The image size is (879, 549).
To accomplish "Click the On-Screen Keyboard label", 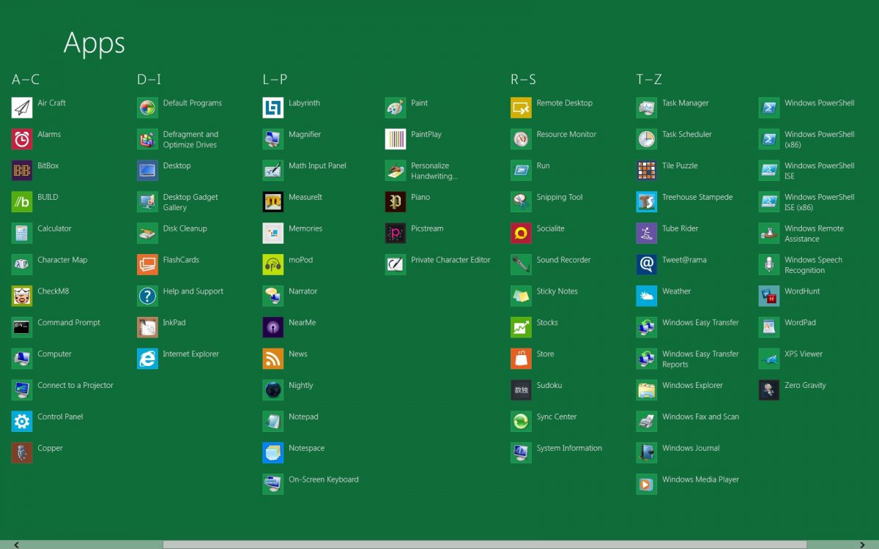I will (324, 479).
